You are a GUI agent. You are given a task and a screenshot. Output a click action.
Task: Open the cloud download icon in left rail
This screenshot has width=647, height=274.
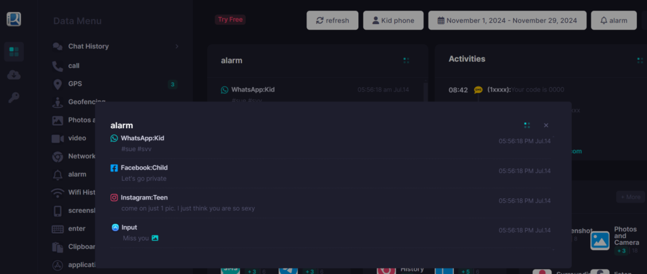(x=14, y=75)
